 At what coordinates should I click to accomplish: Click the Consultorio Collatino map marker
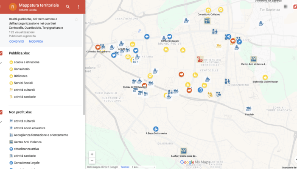pyautogui.click(x=208, y=10)
